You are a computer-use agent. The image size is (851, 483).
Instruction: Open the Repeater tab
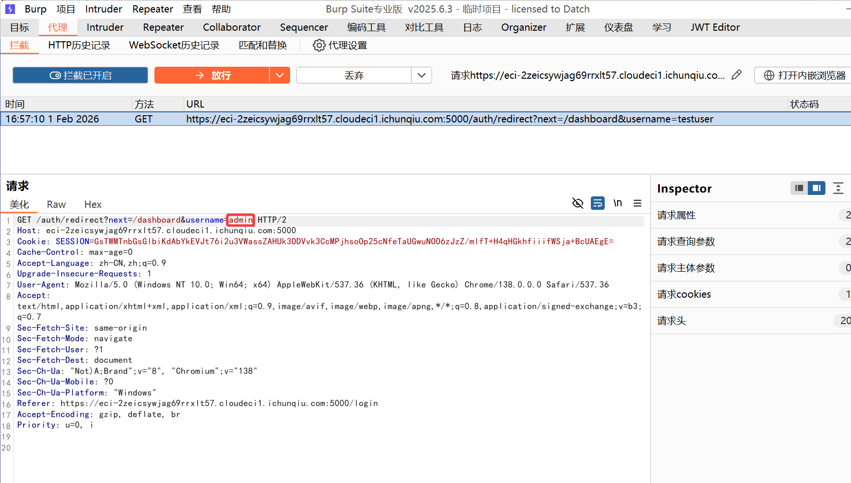coord(163,27)
